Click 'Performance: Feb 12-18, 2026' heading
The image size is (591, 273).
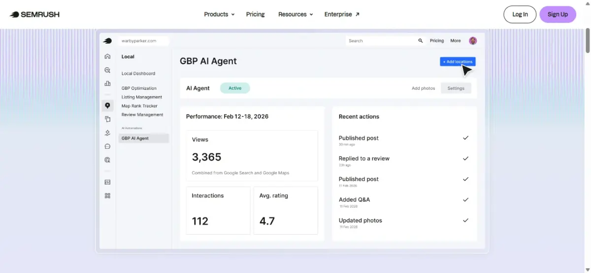pyautogui.click(x=227, y=116)
